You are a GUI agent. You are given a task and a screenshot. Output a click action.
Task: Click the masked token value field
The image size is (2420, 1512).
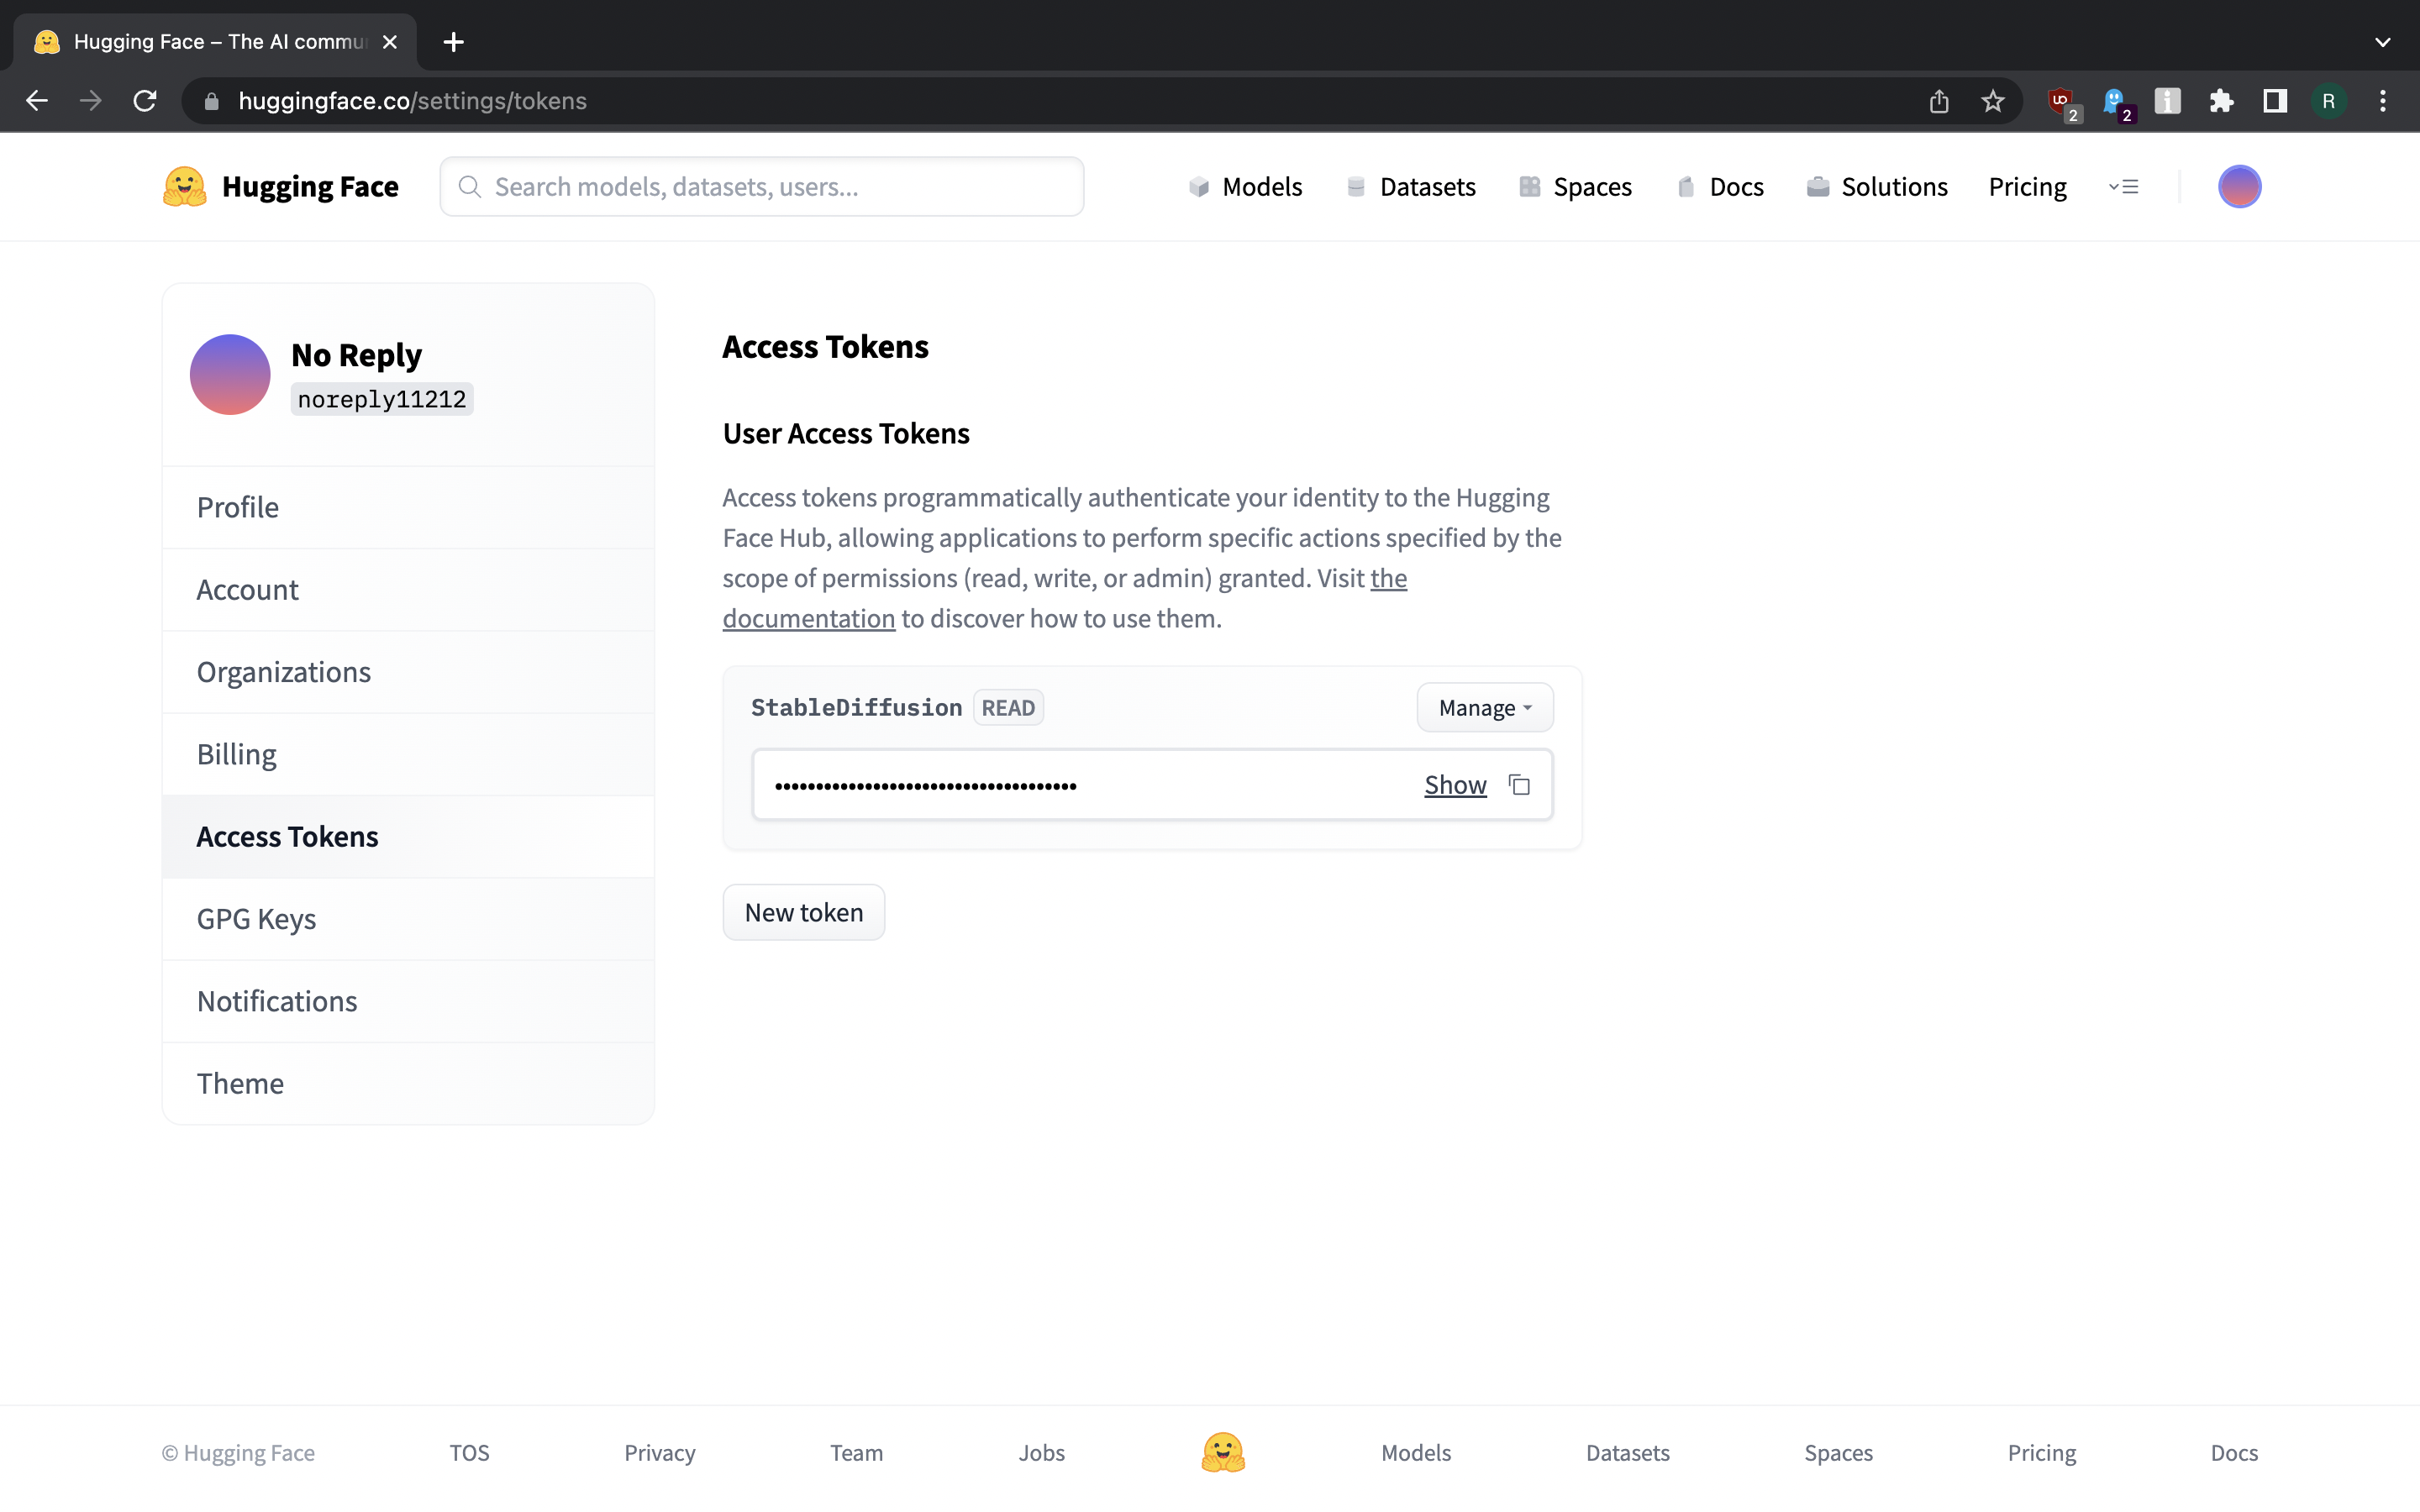click(1152, 785)
